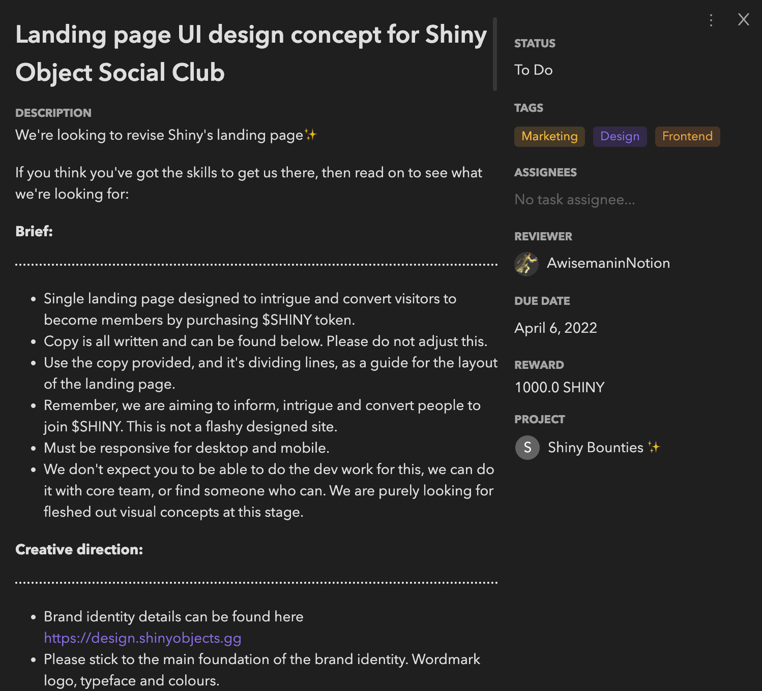Click the REWARD label

click(539, 365)
